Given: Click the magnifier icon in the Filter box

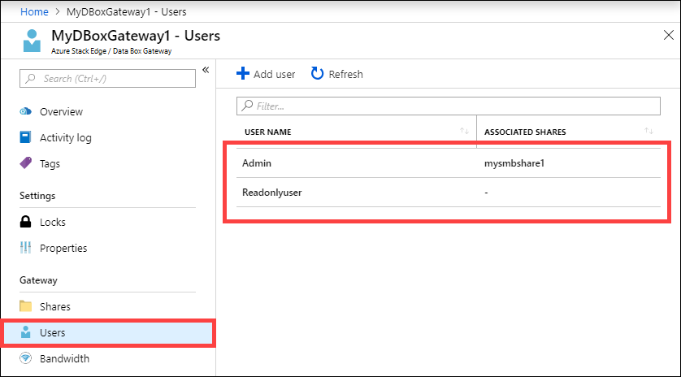Looking at the screenshot, I should (x=247, y=106).
